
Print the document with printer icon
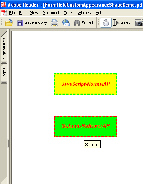click(x=55, y=23)
